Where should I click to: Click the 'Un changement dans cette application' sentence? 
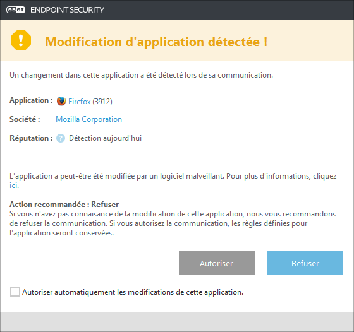[x=142, y=75]
